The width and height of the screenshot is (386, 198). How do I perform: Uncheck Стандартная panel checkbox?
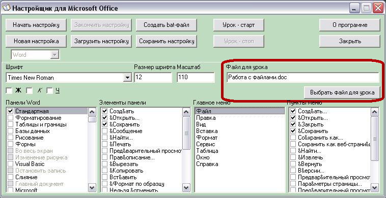10,111
